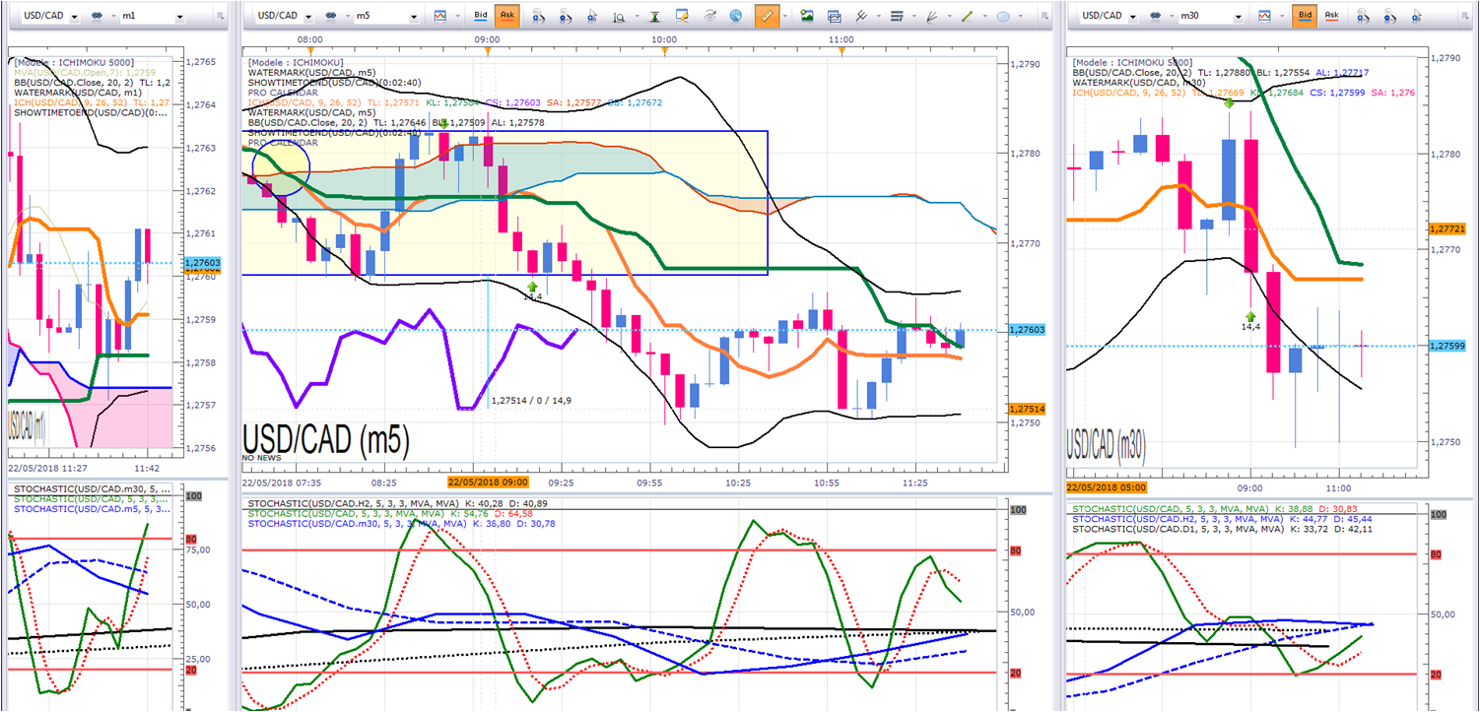The height and width of the screenshot is (712, 1480).
Task: Click zoom in icon in m5 toolbar
Action: coord(539,16)
